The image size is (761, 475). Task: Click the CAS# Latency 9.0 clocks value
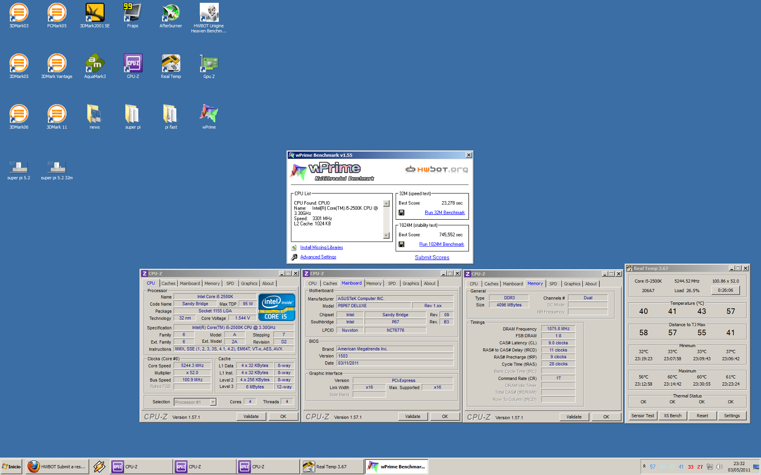[558, 343]
